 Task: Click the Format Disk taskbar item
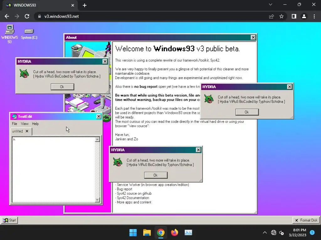point(306,220)
